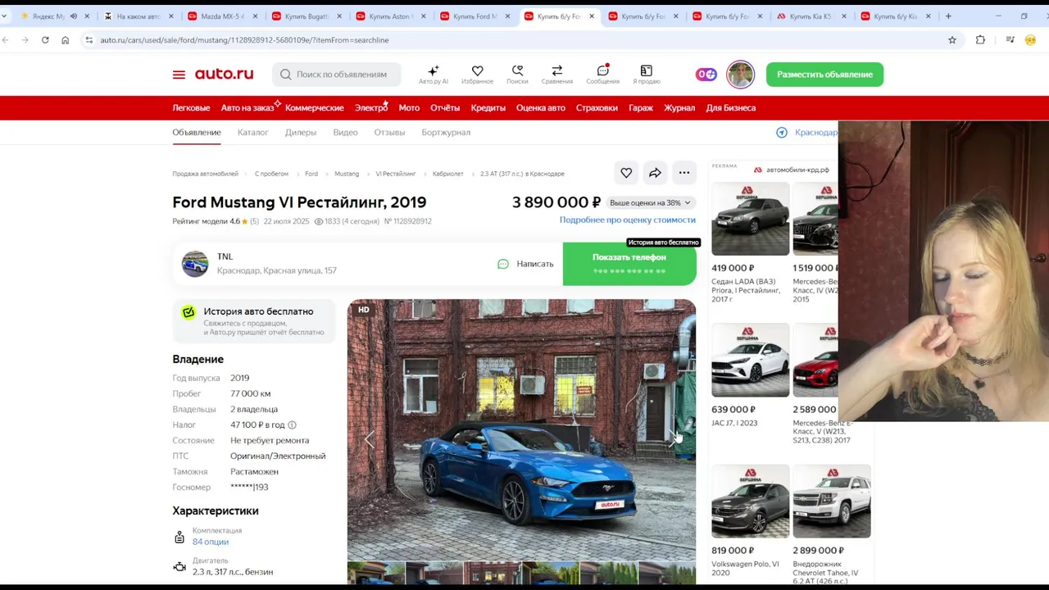
Task: Switch to Mazda MX-5 browser tab
Action: pos(221,16)
